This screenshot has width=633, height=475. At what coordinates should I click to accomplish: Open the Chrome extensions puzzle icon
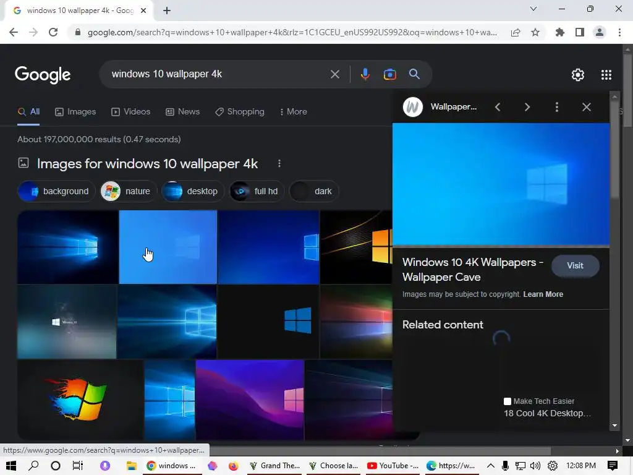pos(559,32)
